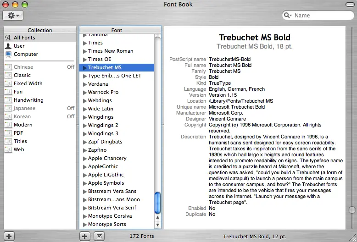Click the Classic collection icon
Viewport: 357px width, 242px height.
tap(8, 75)
